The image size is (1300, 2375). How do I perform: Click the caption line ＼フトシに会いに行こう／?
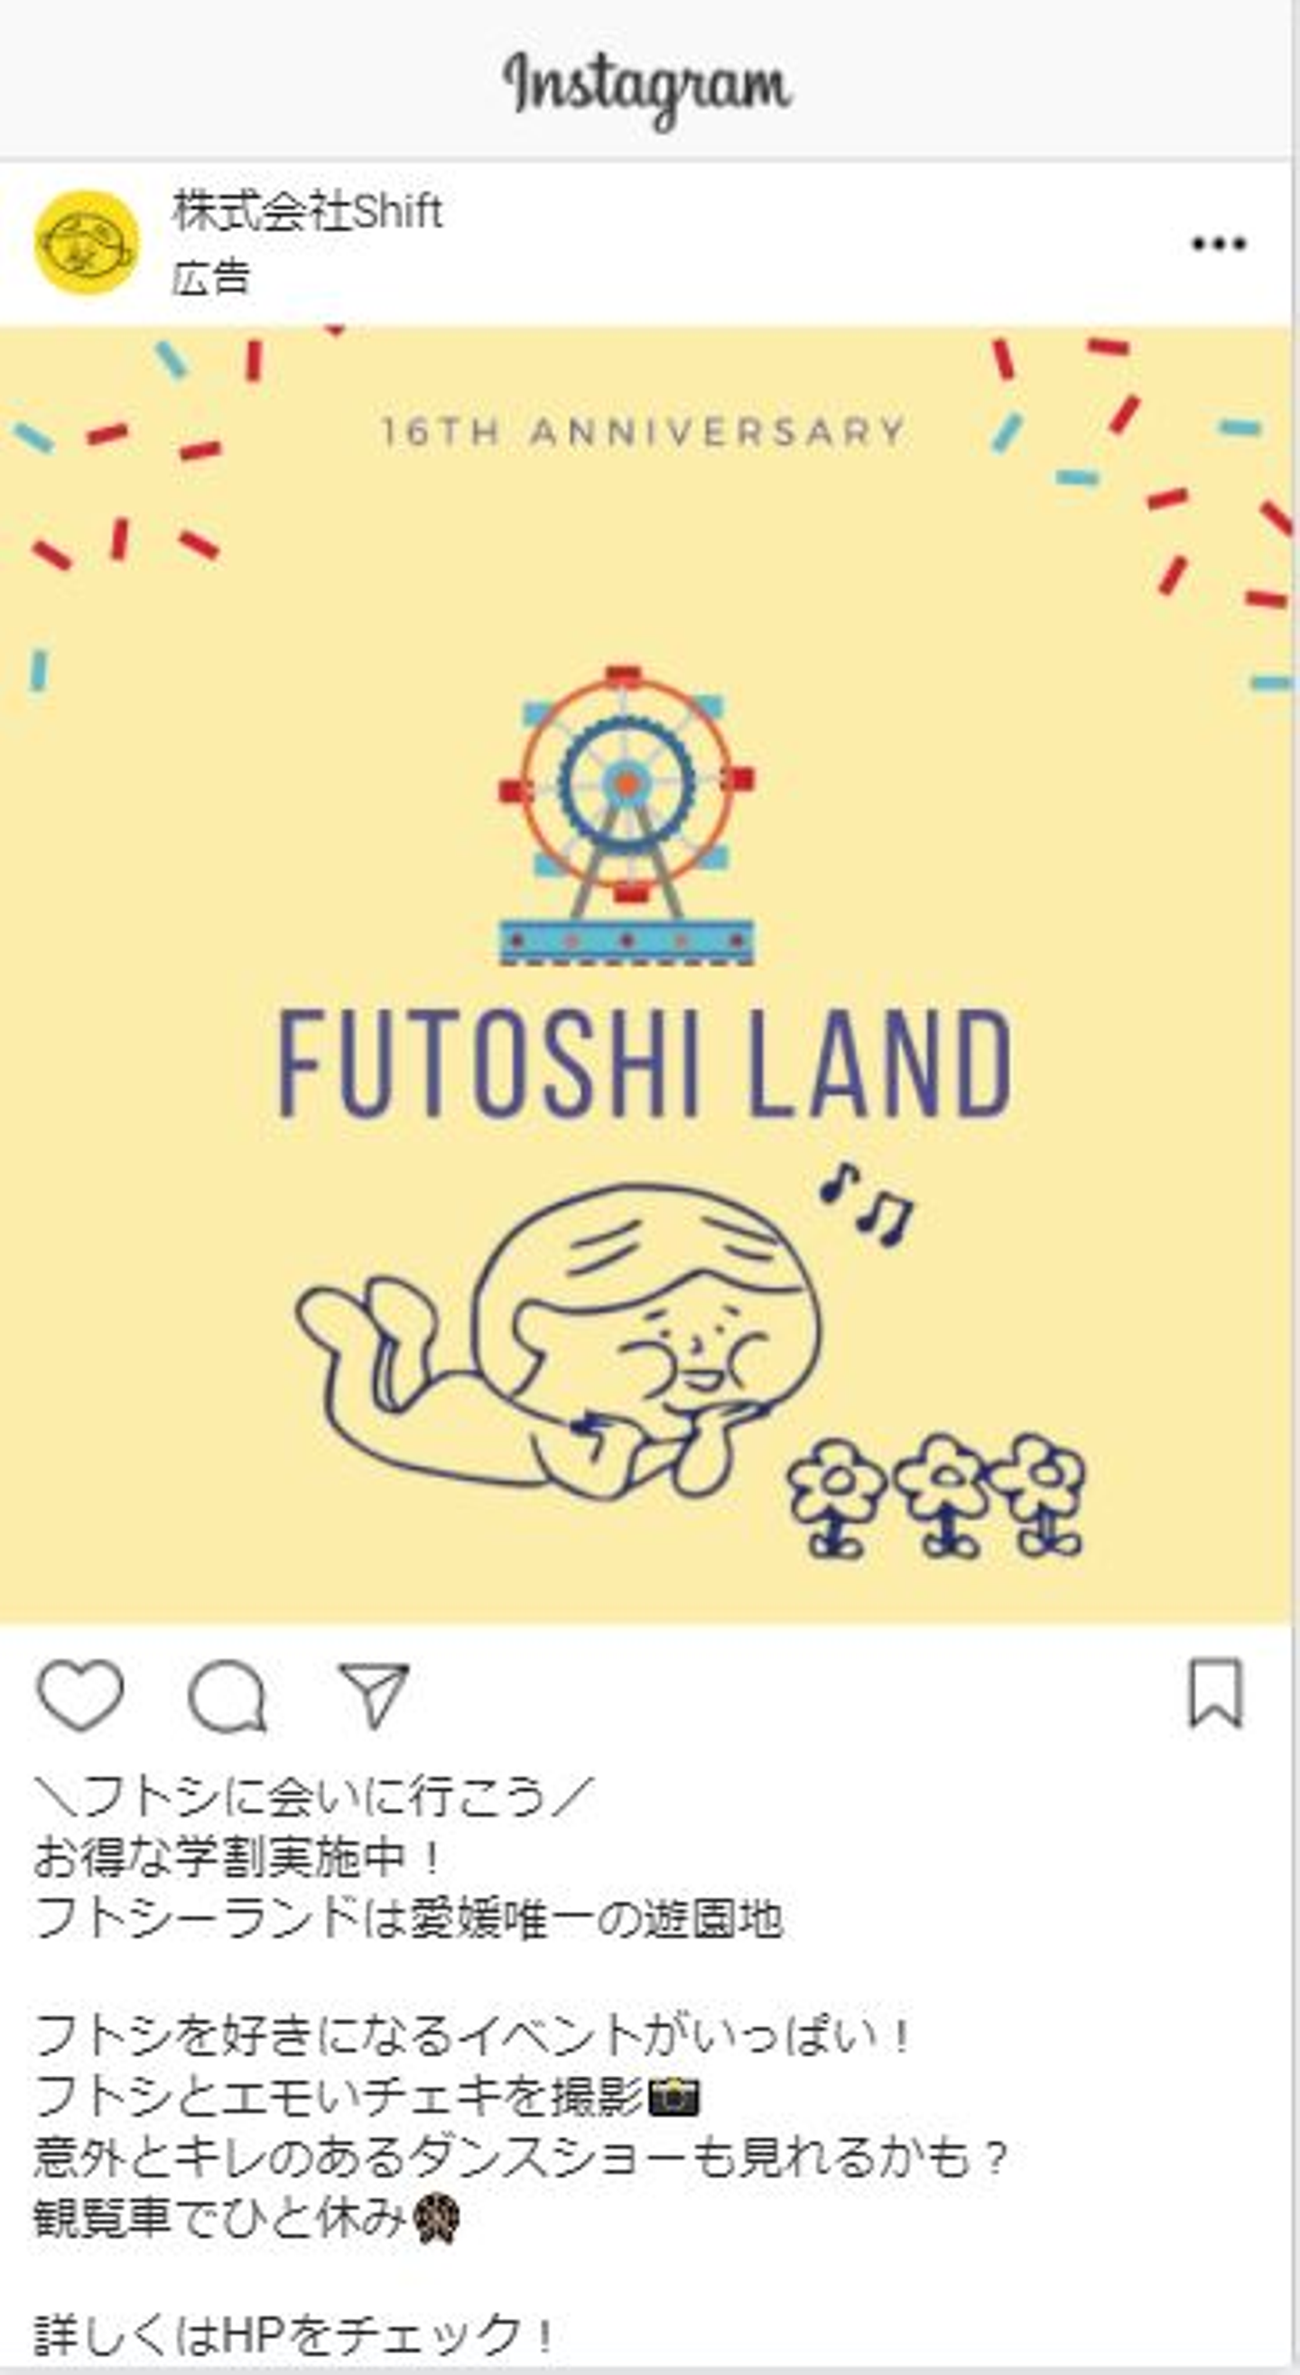click(314, 1796)
